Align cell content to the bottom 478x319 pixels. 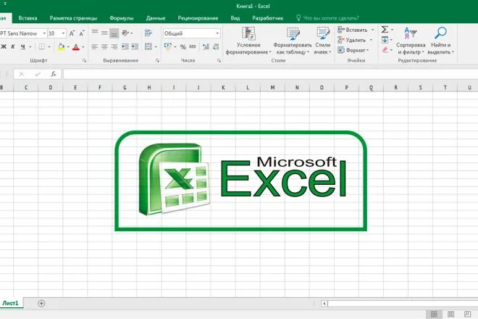114,33
